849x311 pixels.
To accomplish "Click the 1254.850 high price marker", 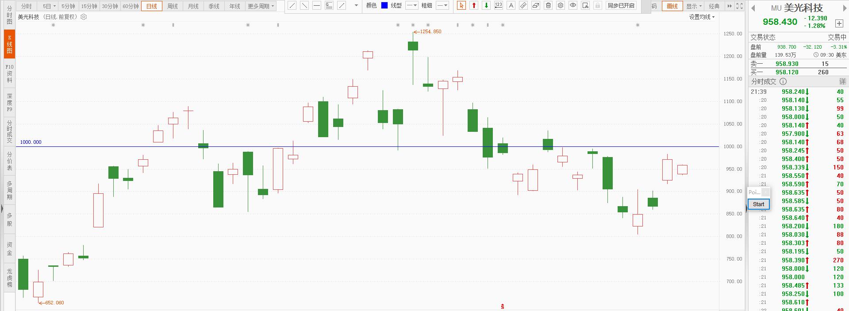I will click(427, 31).
